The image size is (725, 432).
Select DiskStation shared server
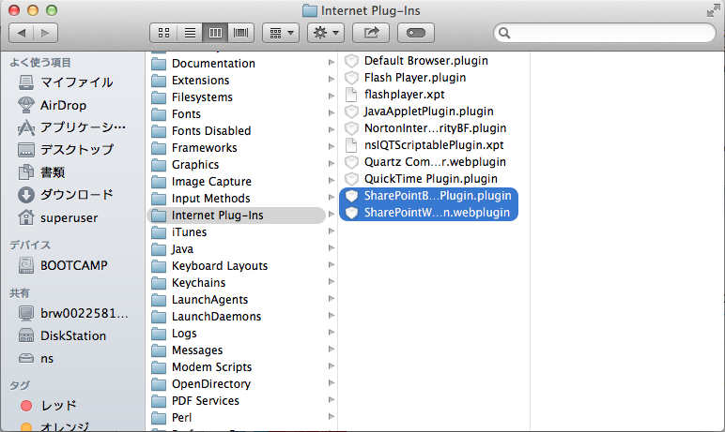62,335
